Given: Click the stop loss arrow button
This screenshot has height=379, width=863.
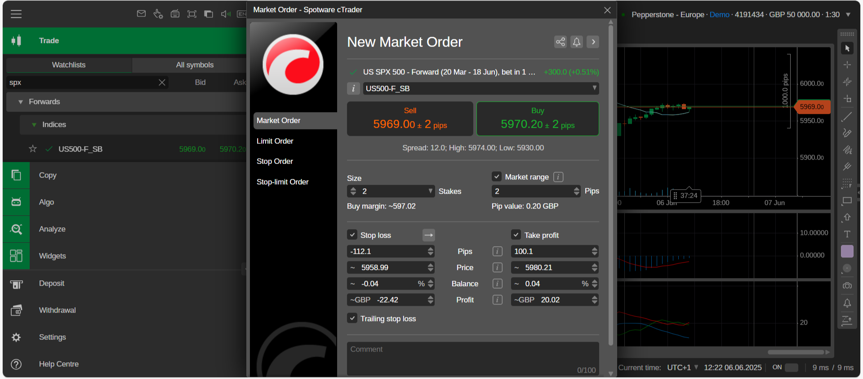Looking at the screenshot, I should point(429,235).
